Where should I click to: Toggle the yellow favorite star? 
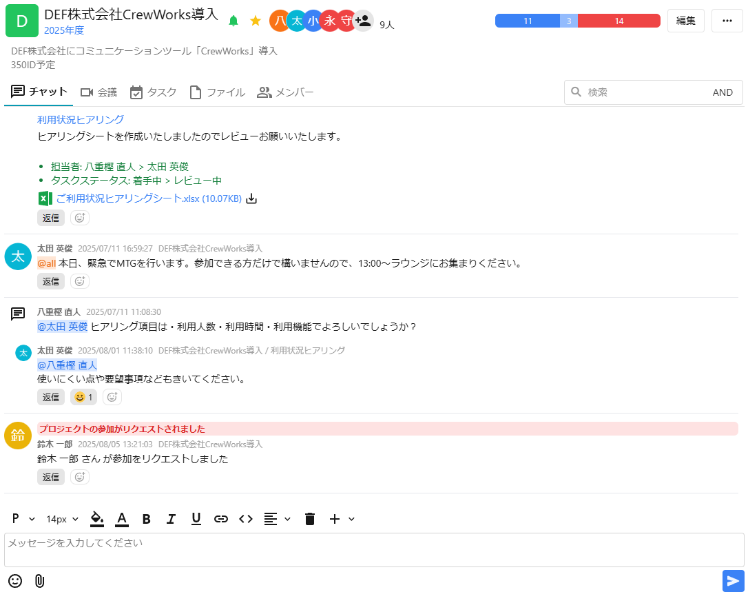256,21
